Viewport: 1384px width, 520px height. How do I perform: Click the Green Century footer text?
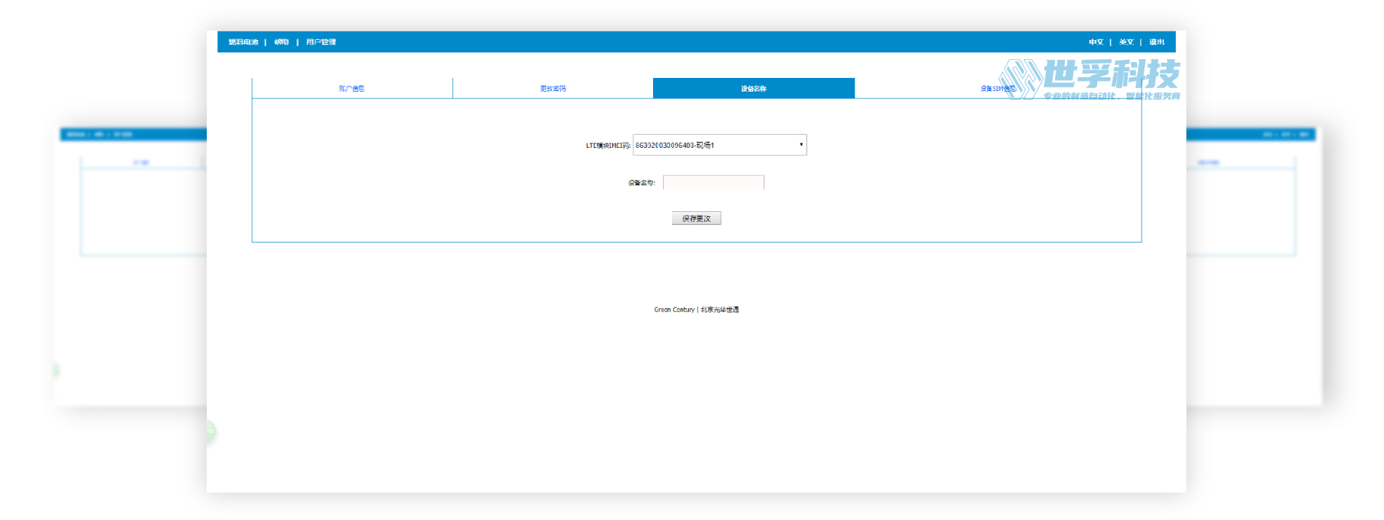pos(674,310)
